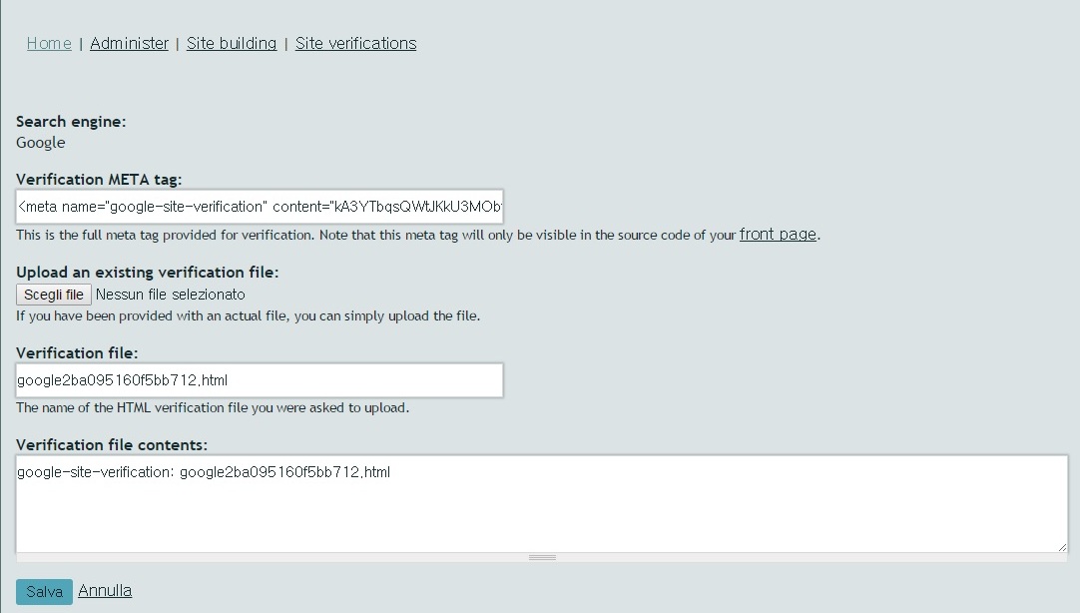Go to Administer breadcrumb link
Viewport: 1080px width, 613px height.
(129, 43)
